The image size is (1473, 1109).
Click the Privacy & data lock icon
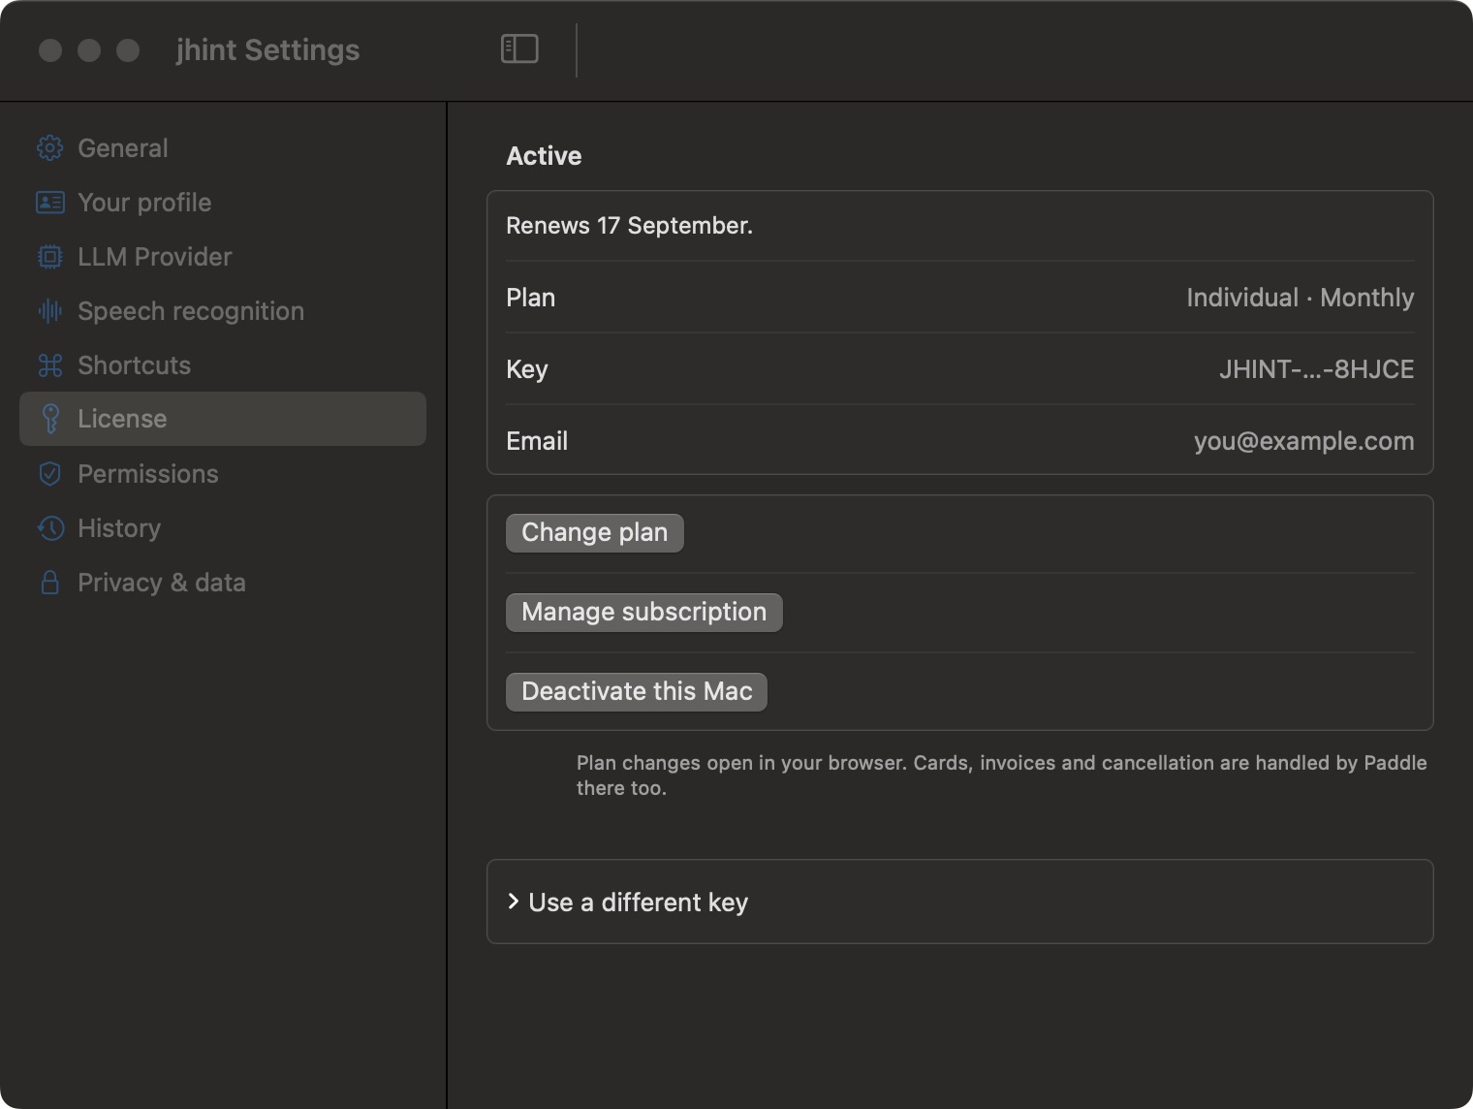[50, 583]
